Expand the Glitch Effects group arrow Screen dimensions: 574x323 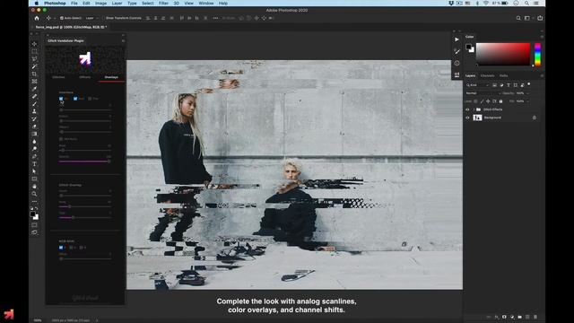[x=474, y=109]
